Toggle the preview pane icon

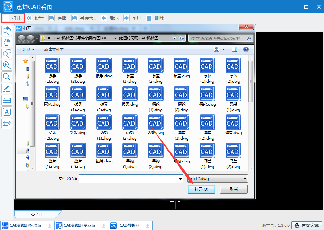coord(234,49)
